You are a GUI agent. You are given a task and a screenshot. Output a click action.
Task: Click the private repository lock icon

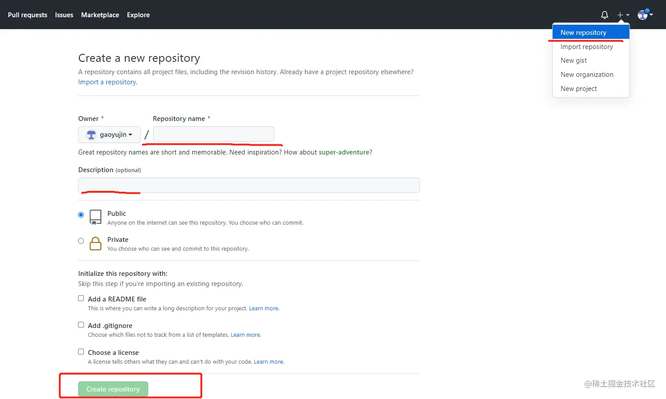(x=95, y=244)
